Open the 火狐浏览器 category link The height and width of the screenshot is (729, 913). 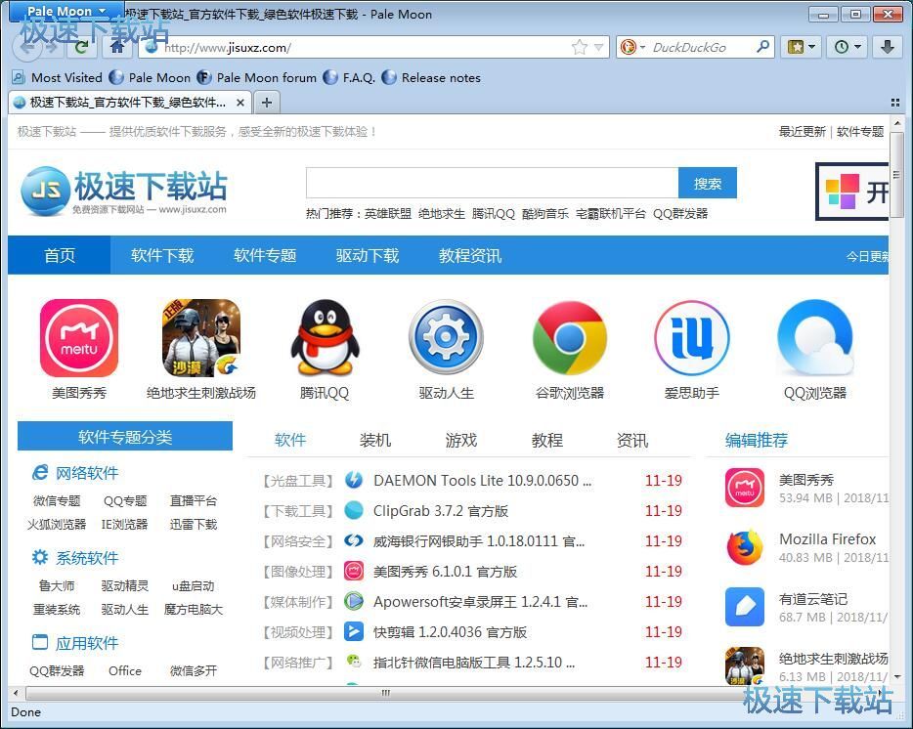(x=57, y=524)
